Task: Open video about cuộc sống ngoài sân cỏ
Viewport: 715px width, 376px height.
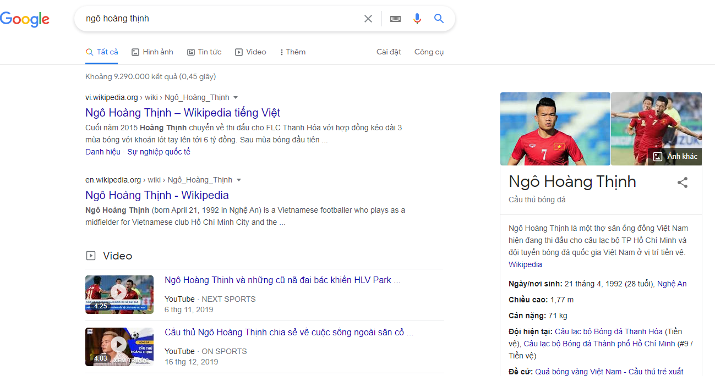Action: (289, 332)
